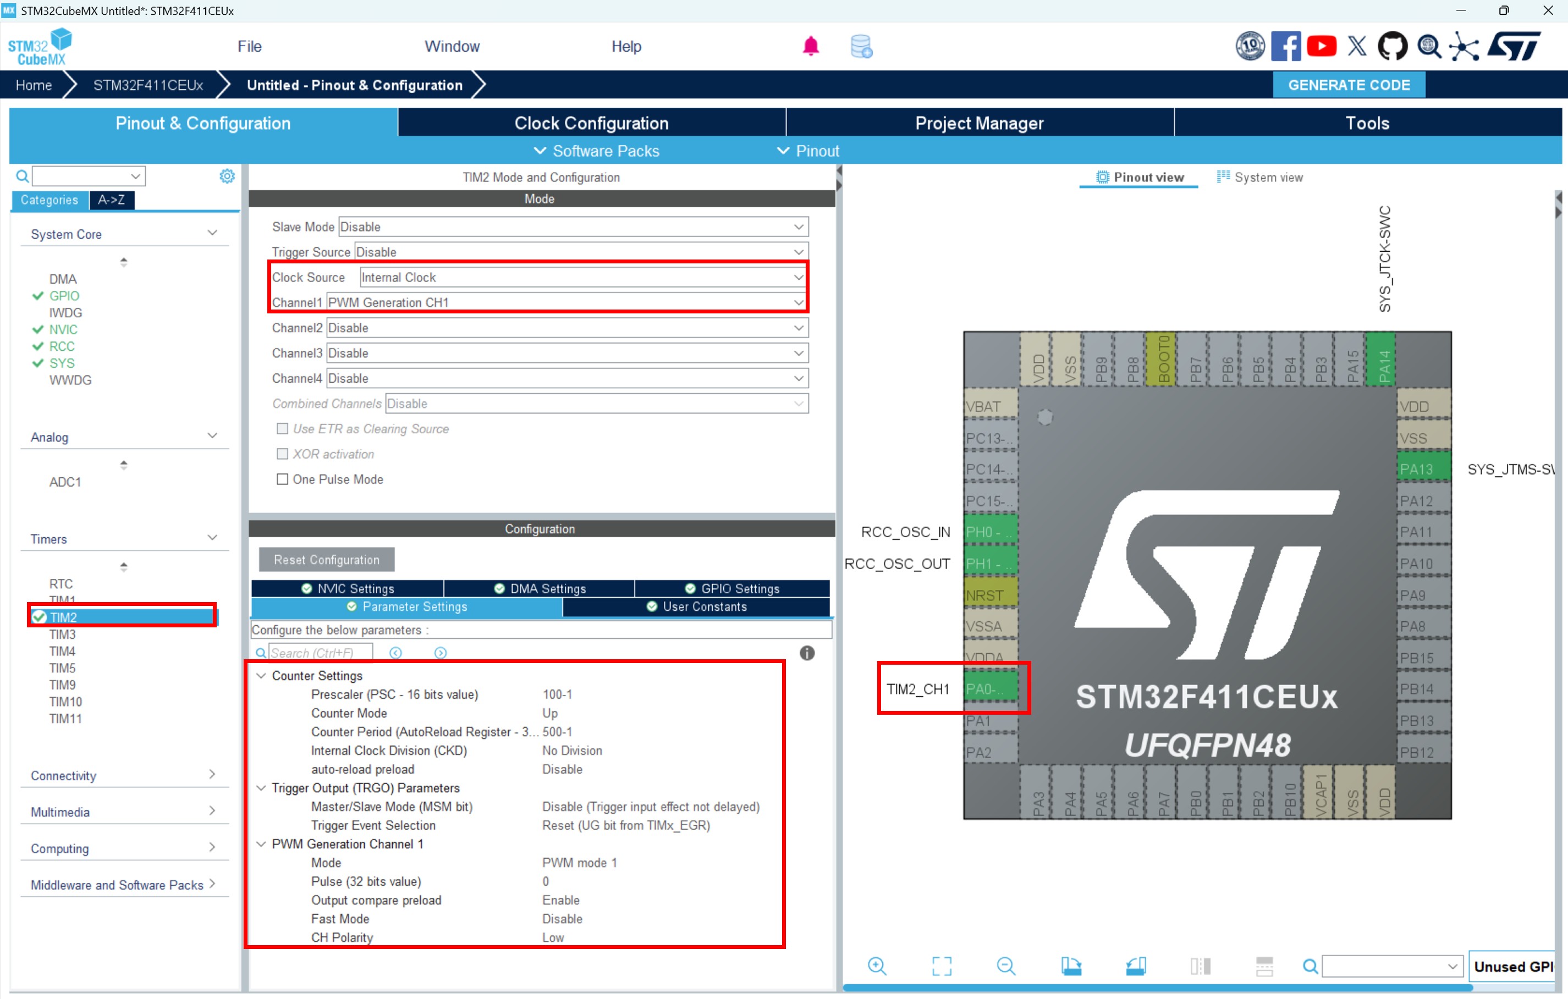1568x999 pixels.
Task: Click the info icon in parameters panel
Action: [x=806, y=653]
